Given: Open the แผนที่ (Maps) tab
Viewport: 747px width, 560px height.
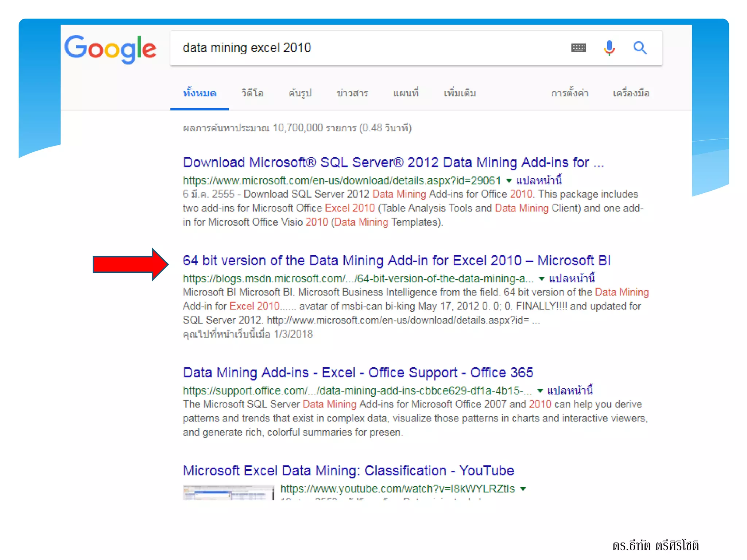Looking at the screenshot, I should click(x=406, y=93).
